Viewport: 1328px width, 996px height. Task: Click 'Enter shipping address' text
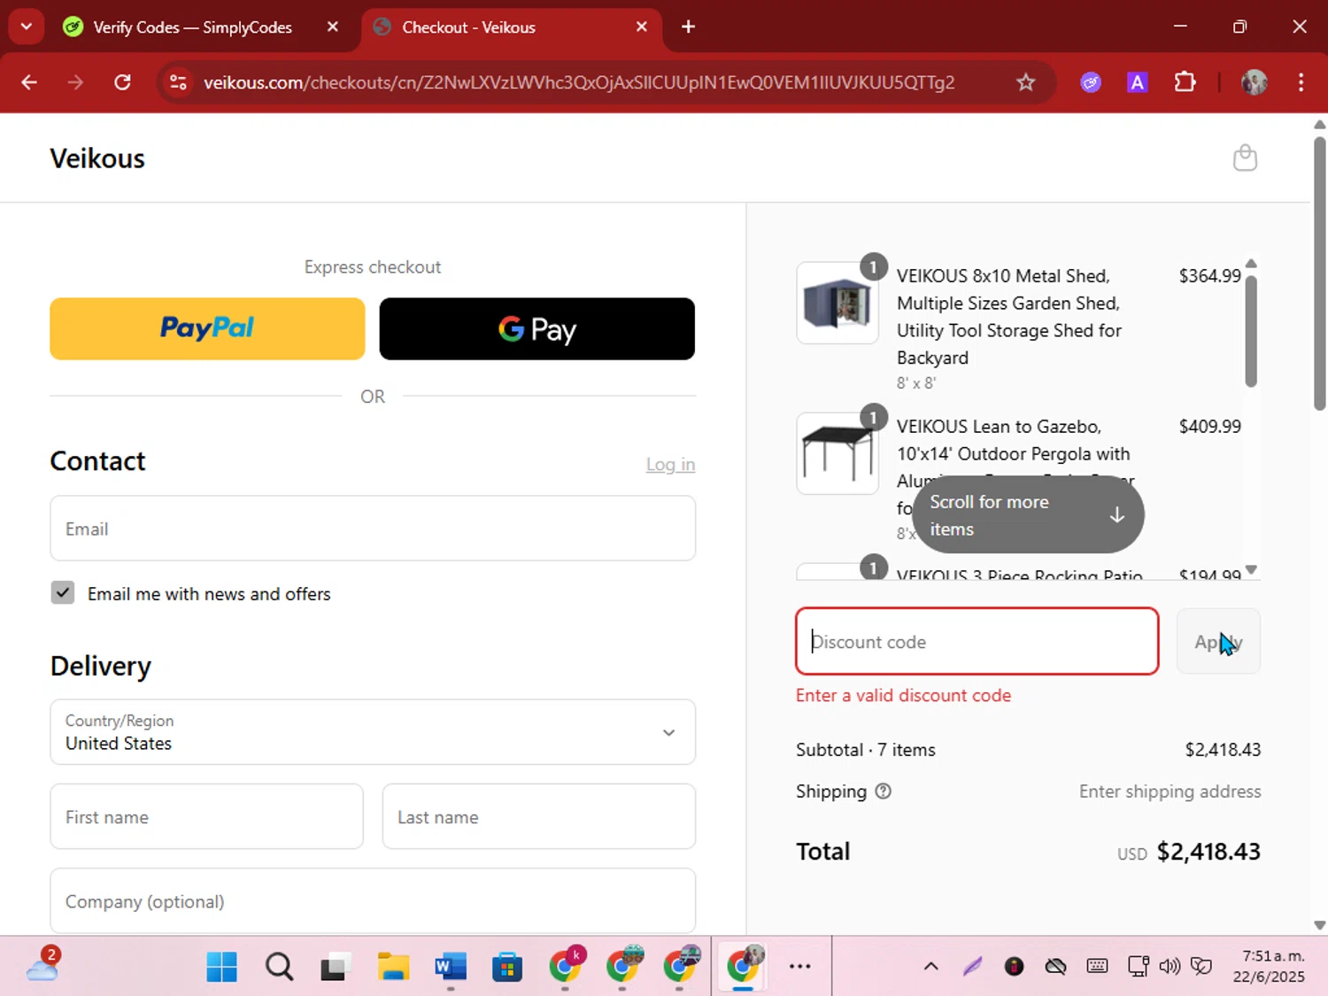(x=1170, y=791)
